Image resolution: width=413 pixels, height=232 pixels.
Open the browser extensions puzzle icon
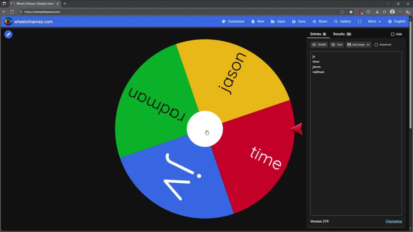tap(368, 12)
